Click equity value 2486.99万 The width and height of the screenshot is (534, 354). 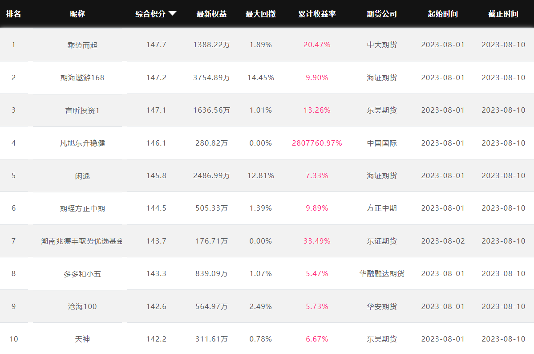[212, 175]
